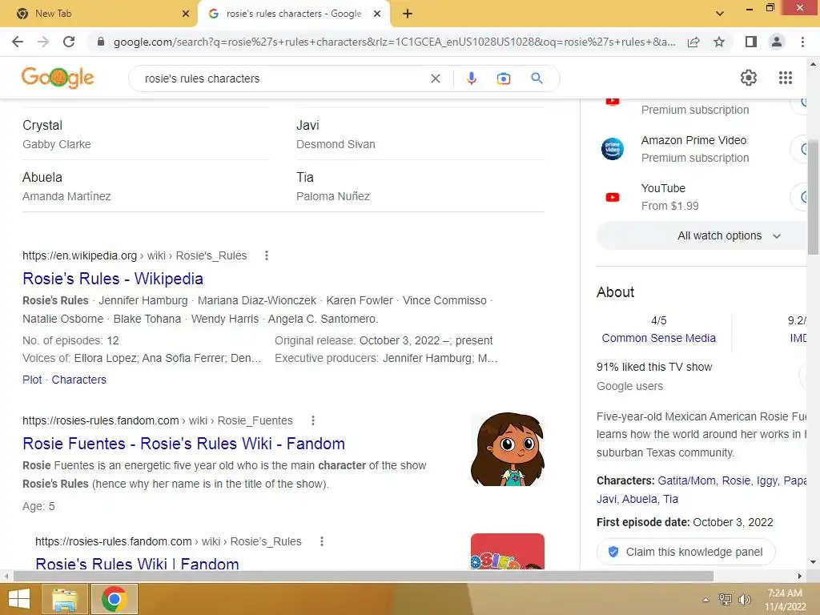Share this page icon in address bar
The image size is (820, 615).
pos(693,42)
